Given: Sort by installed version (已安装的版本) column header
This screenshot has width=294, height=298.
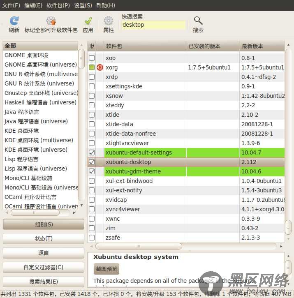Looking at the screenshot, I should pos(213,46).
